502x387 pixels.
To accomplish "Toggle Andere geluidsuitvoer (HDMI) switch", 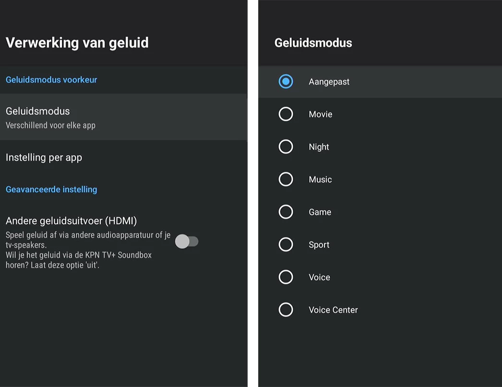I will (187, 242).
